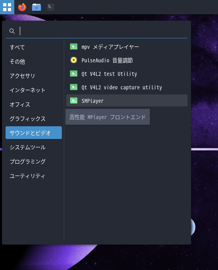Start Qt V4L2 test Utility
This screenshot has height=270, width=218.
click(x=127, y=73)
